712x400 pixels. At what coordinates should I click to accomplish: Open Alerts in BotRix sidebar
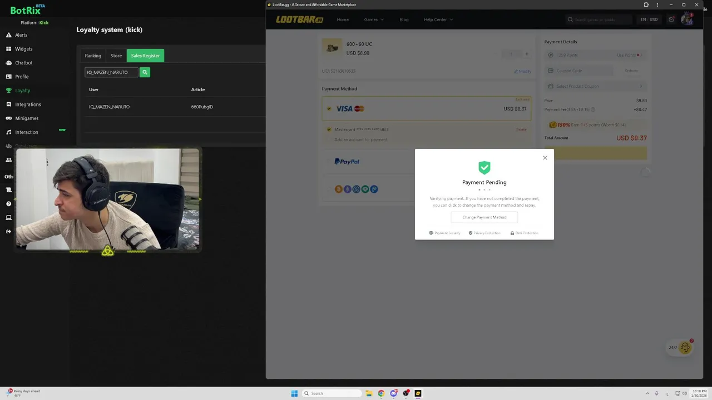click(x=17, y=35)
